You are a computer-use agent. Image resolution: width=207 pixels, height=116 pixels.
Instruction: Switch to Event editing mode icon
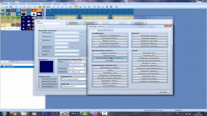coord(44,7)
